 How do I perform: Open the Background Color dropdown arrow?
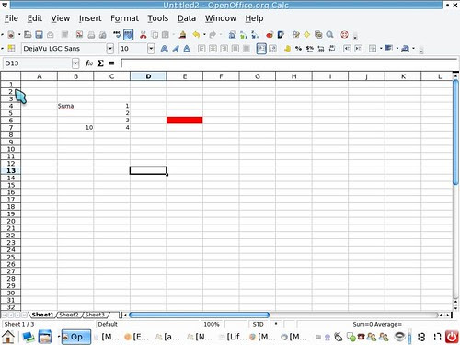pos(397,49)
